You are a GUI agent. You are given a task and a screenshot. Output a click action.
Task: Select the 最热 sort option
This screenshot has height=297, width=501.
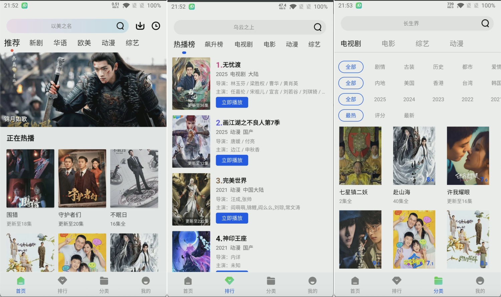351,115
